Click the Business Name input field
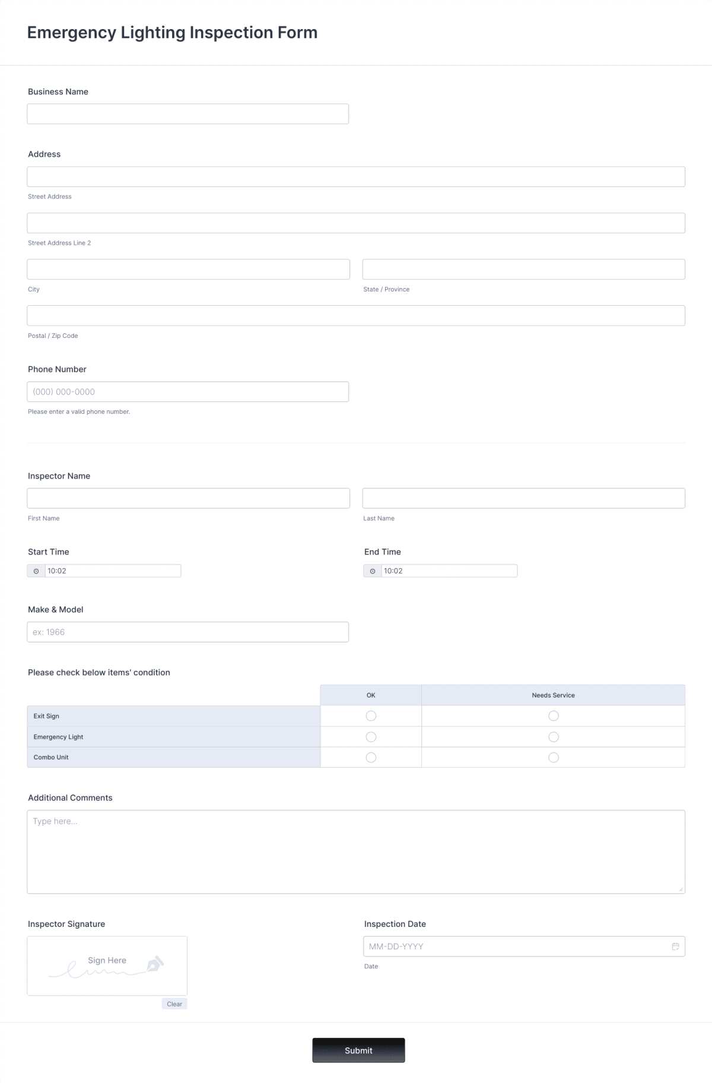The width and height of the screenshot is (712, 1083). click(x=187, y=113)
